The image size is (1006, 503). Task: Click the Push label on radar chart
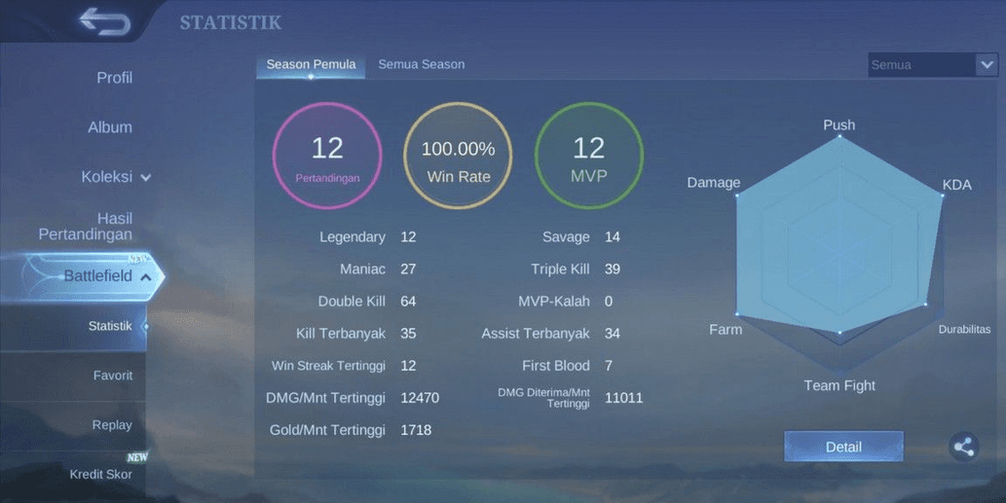coord(838,125)
